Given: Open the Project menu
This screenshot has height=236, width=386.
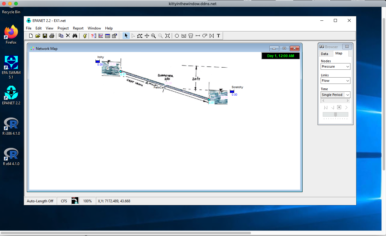Looking at the screenshot, I should pos(63,28).
